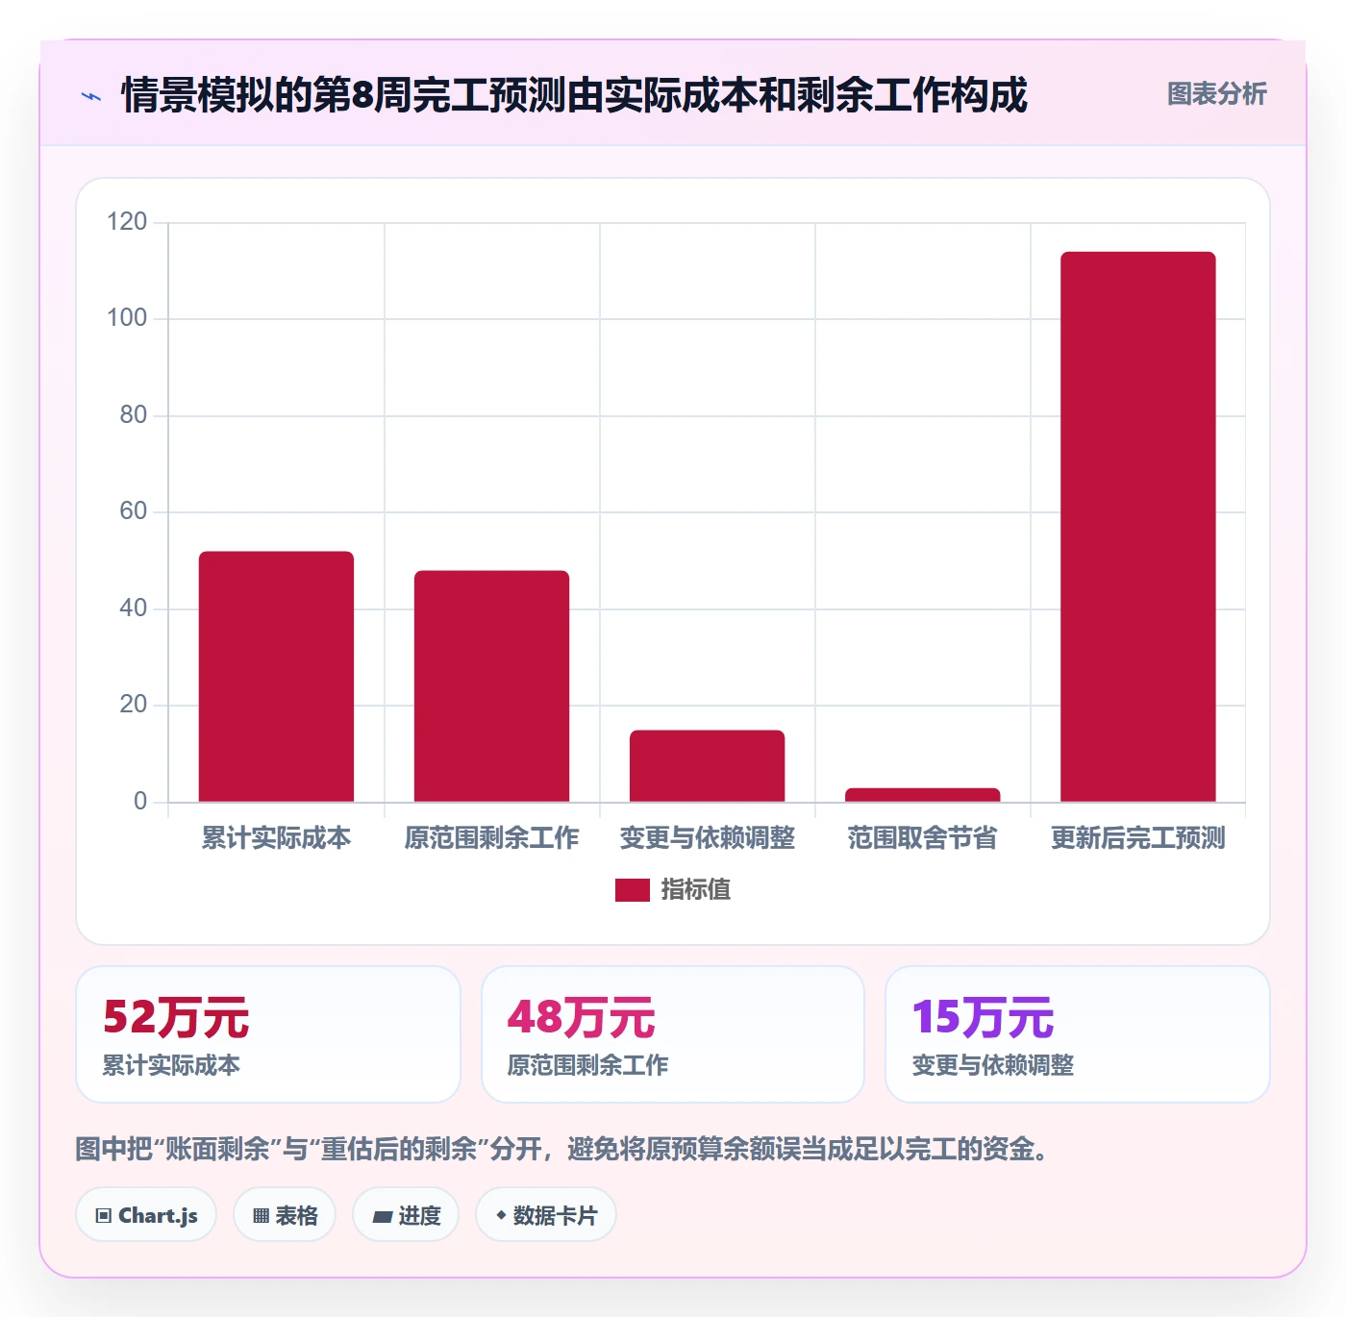
Task: Click the lightning icon beside the title
Action: 91,96
